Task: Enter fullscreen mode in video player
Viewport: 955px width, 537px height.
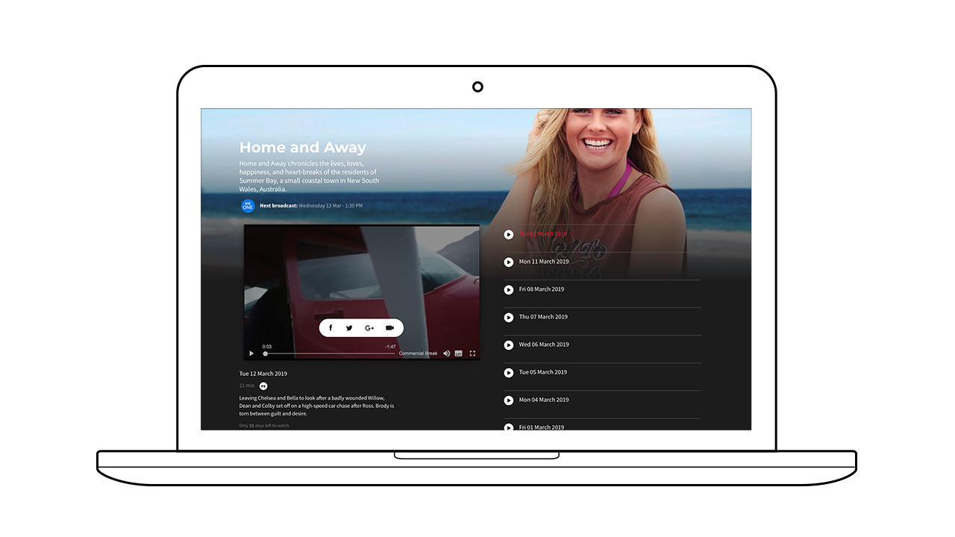Action: (472, 354)
